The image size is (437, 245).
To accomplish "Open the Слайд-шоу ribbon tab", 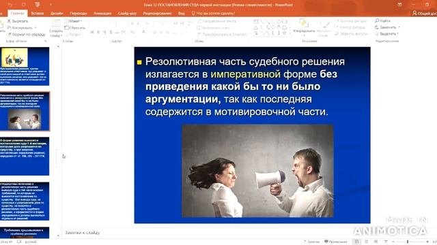I will [127, 13].
